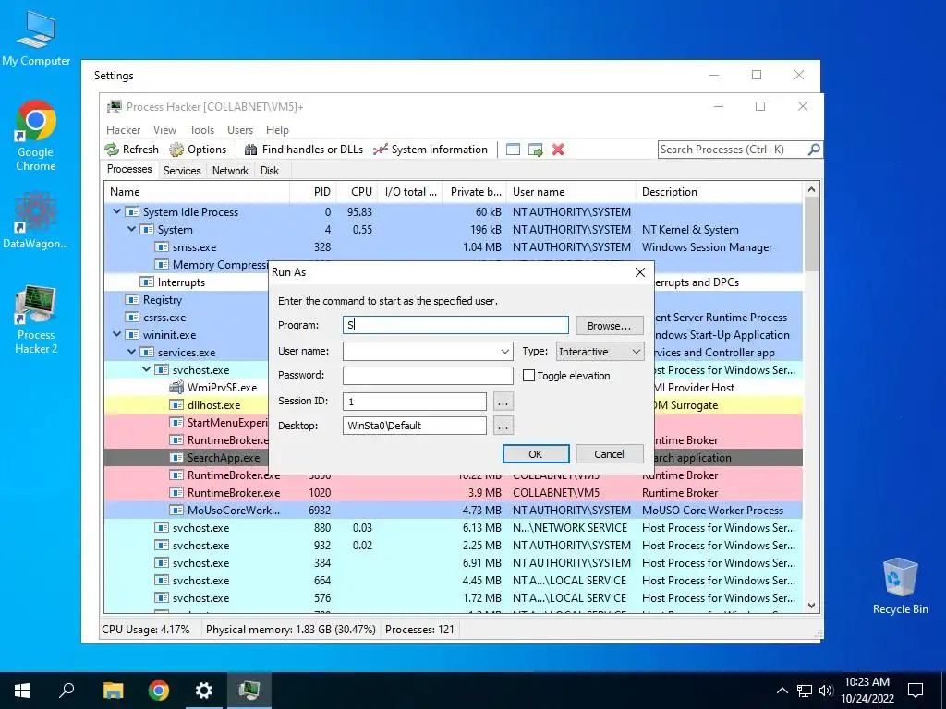Viewport: 946px width, 709px height.
Task: Open File Explorer from the taskbar
Action: coord(113,691)
